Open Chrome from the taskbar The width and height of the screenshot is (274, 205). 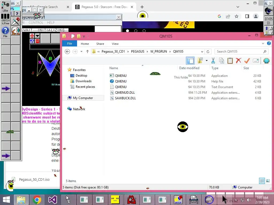click(x=37, y=200)
